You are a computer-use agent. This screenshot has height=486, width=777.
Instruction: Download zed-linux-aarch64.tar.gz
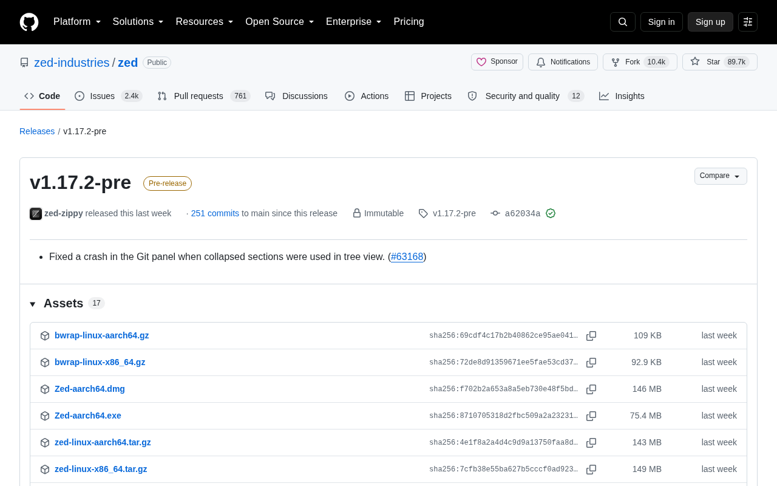[x=103, y=442]
